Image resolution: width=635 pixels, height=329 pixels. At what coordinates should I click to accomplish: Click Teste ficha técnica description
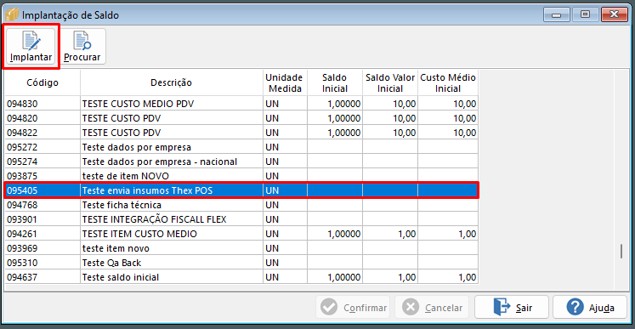122,205
